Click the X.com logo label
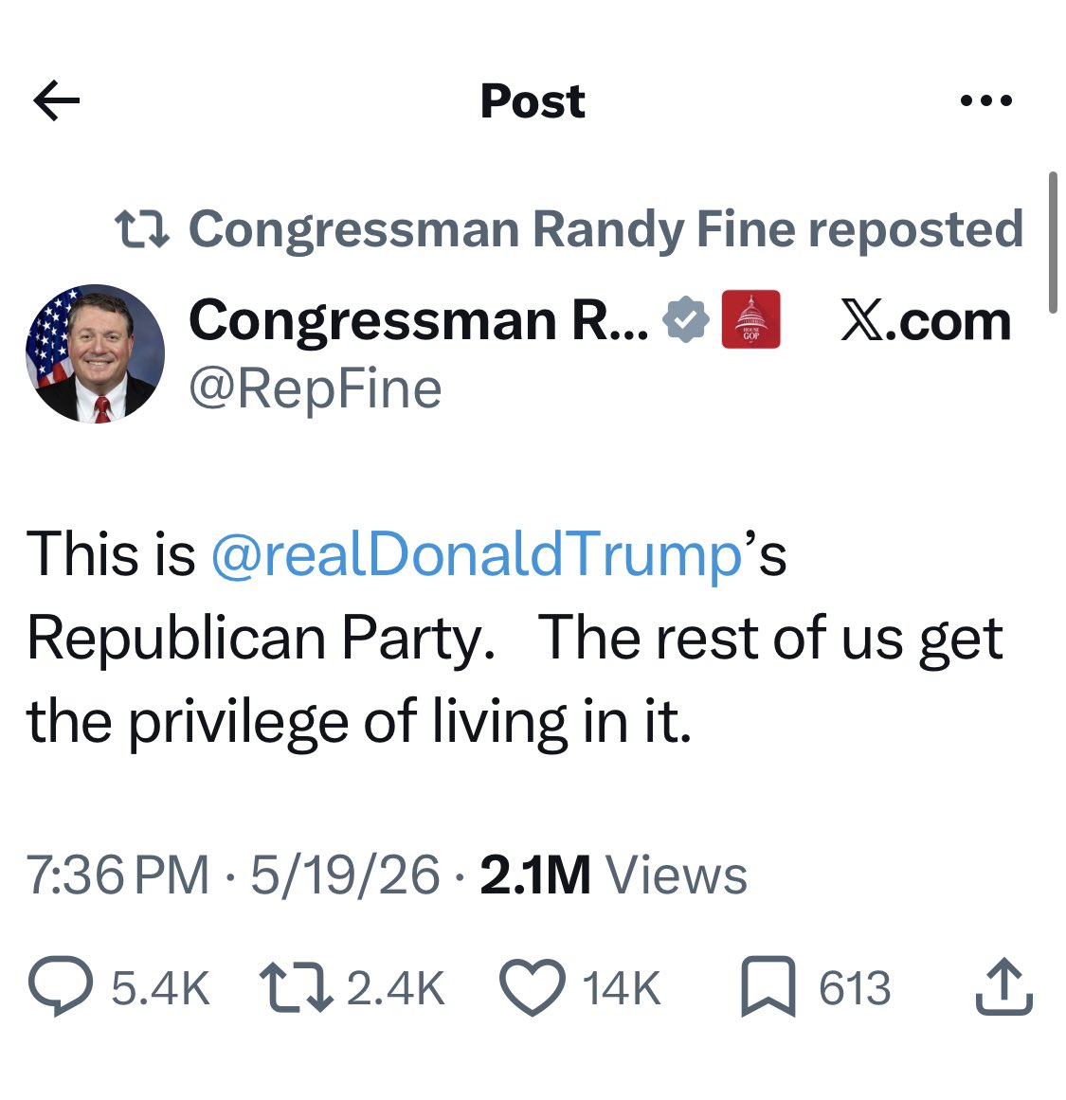Image resolution: width=1066 pixels, height=1100 pixels. pyautogui.click(x=927, y=321)
